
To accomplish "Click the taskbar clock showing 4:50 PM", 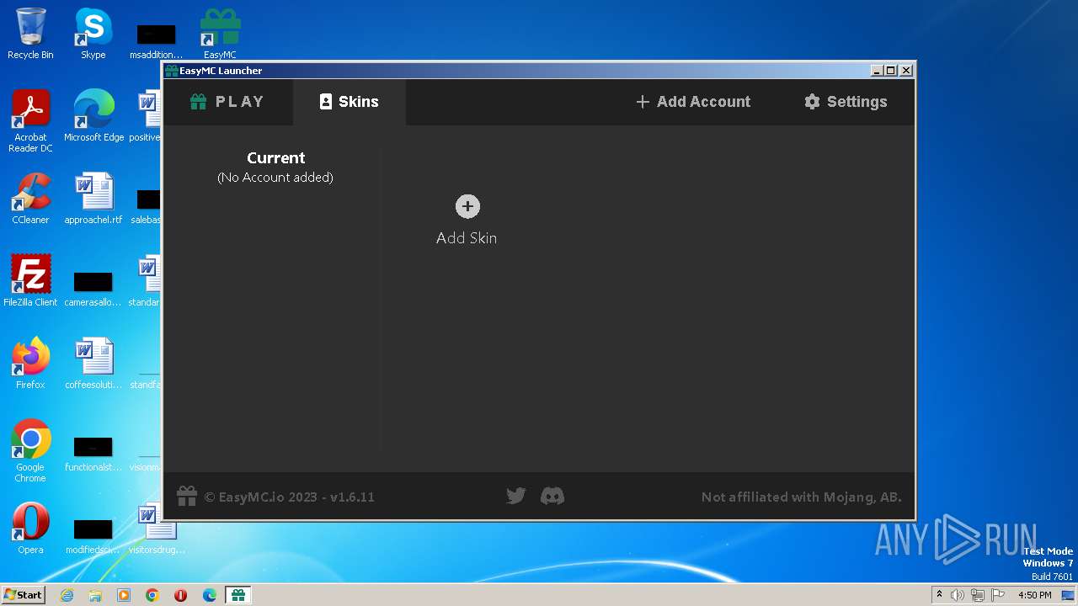I will pos(1035,595).
